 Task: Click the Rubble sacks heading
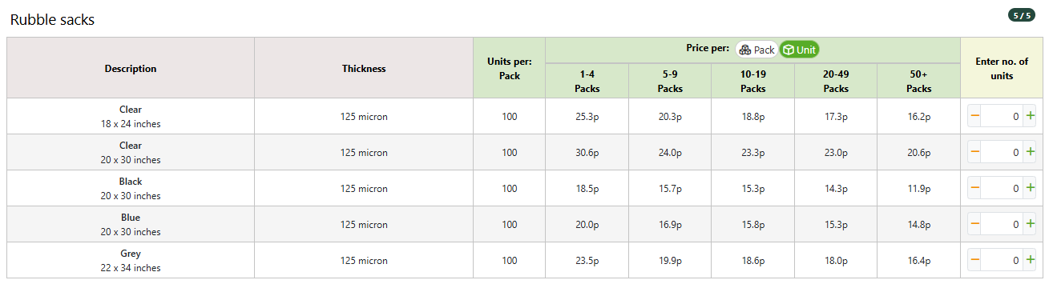[53, 19]
